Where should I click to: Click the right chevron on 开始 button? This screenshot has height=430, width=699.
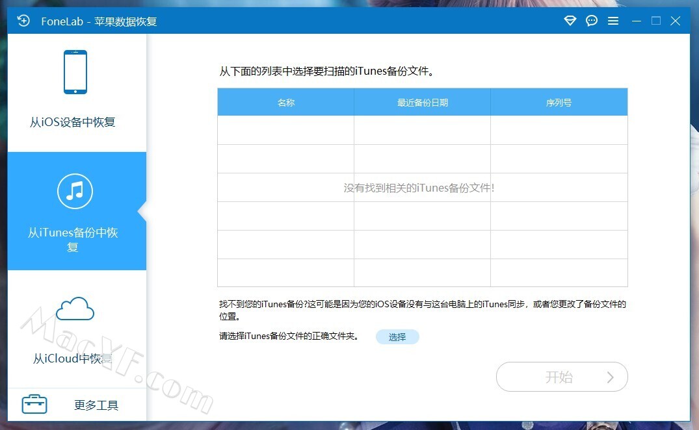[x=610, y=377]
